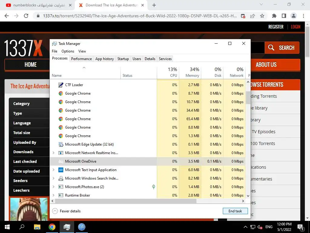This screenshot has height=233, width=310.
Task: Click the orange SEARCH button on 1337x
Action: [282, 48]
